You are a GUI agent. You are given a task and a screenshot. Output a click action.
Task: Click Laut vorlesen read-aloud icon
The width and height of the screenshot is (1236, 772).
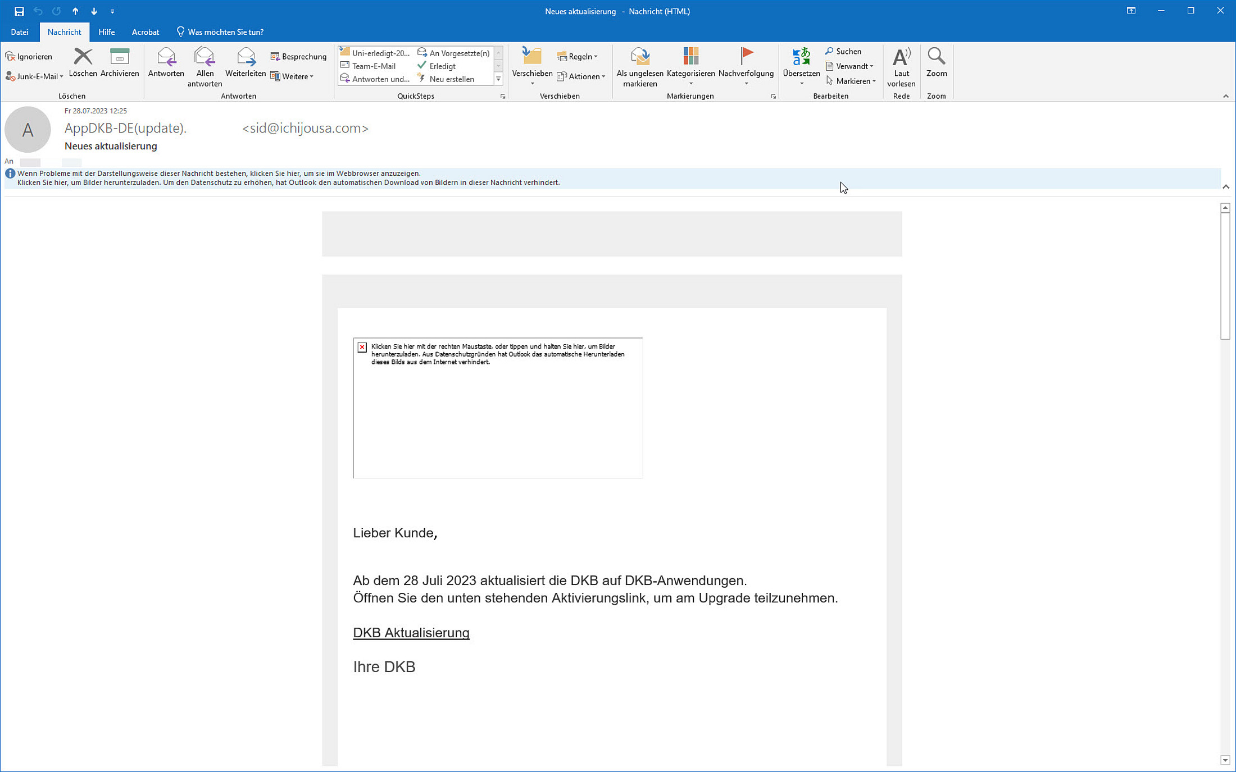coord(901,57)
